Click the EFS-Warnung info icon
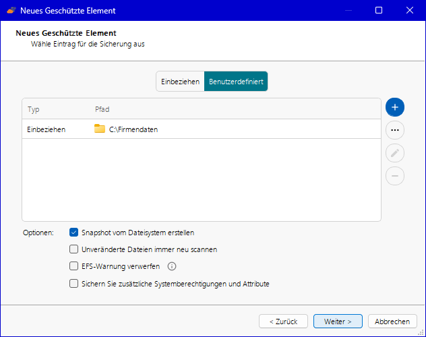 [x=172, y=266]
